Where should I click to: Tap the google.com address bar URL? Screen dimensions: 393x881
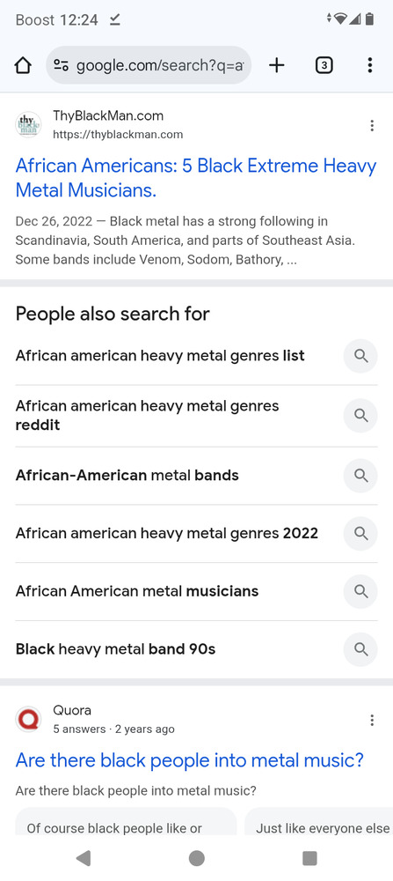click(x=160, y=66)
